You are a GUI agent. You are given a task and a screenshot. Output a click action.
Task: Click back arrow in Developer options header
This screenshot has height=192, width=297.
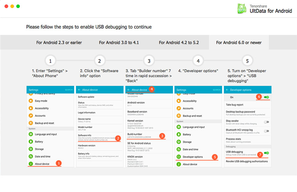[x=227, y=90]
